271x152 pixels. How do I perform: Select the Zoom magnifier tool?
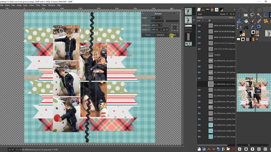(259, 27)
